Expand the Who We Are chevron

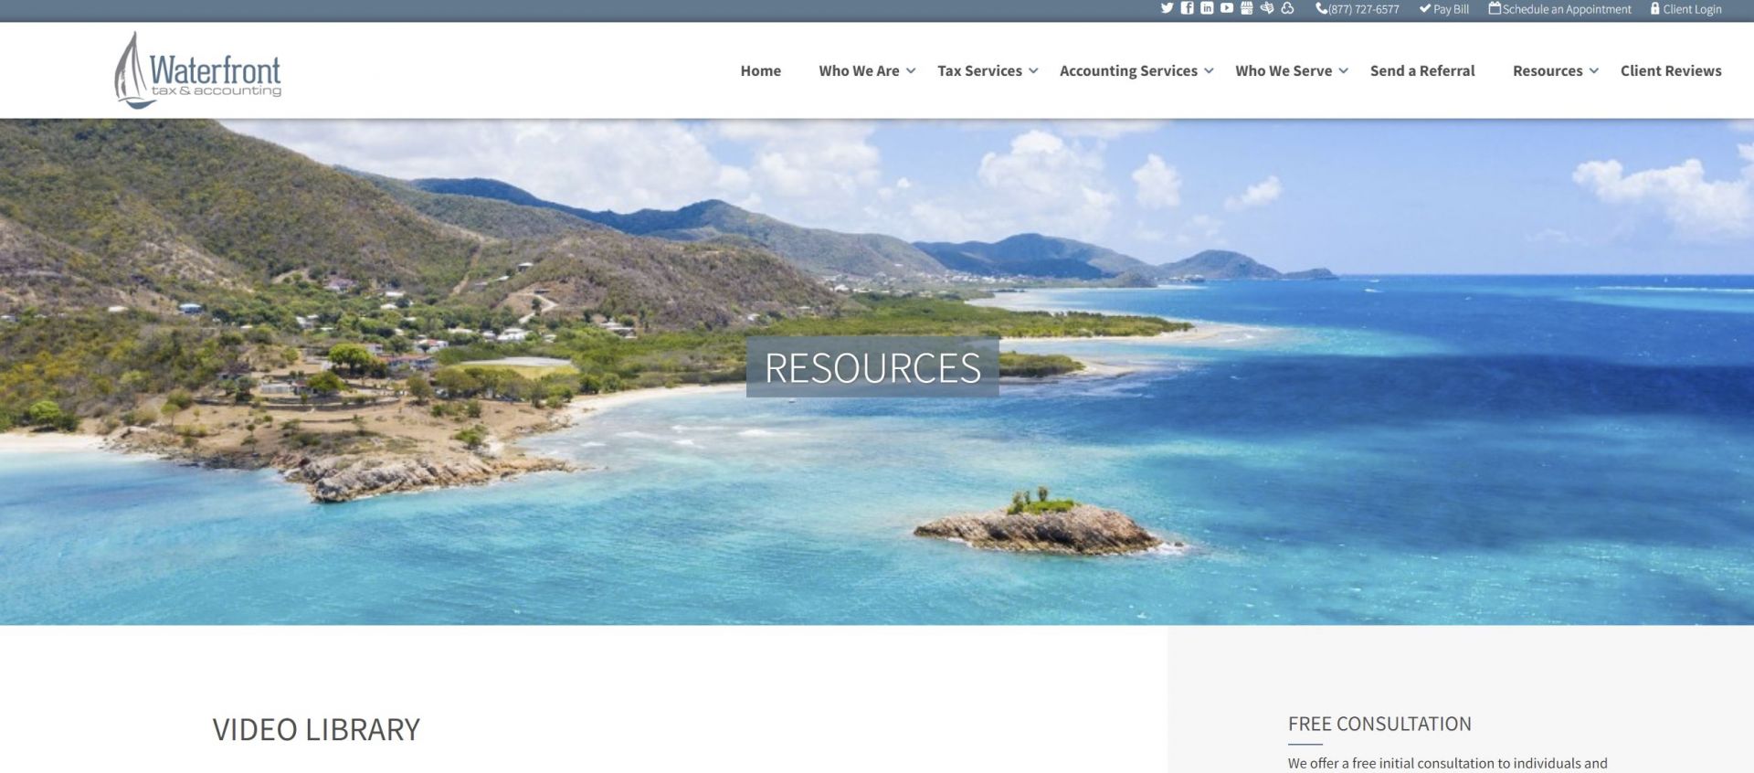(x=911, y=71)
